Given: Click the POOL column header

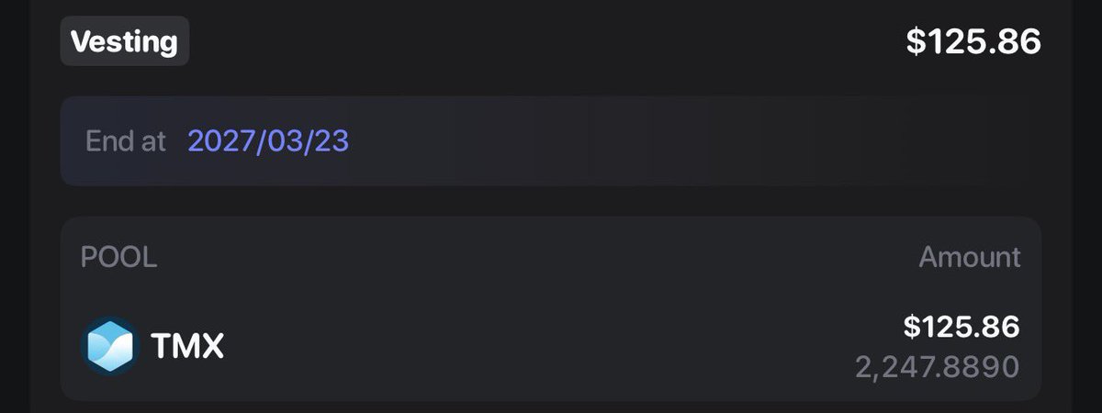Looking at the screenshot, I should pos(118,257).
